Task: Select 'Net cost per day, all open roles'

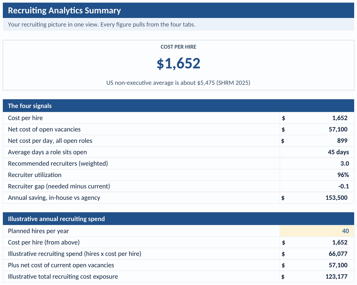Action: pos(50,141)
